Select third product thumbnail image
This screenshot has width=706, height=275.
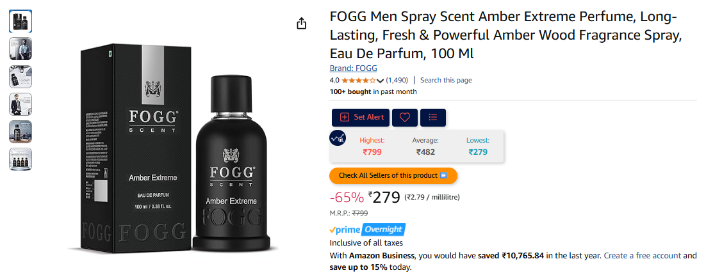coord(21,76)
